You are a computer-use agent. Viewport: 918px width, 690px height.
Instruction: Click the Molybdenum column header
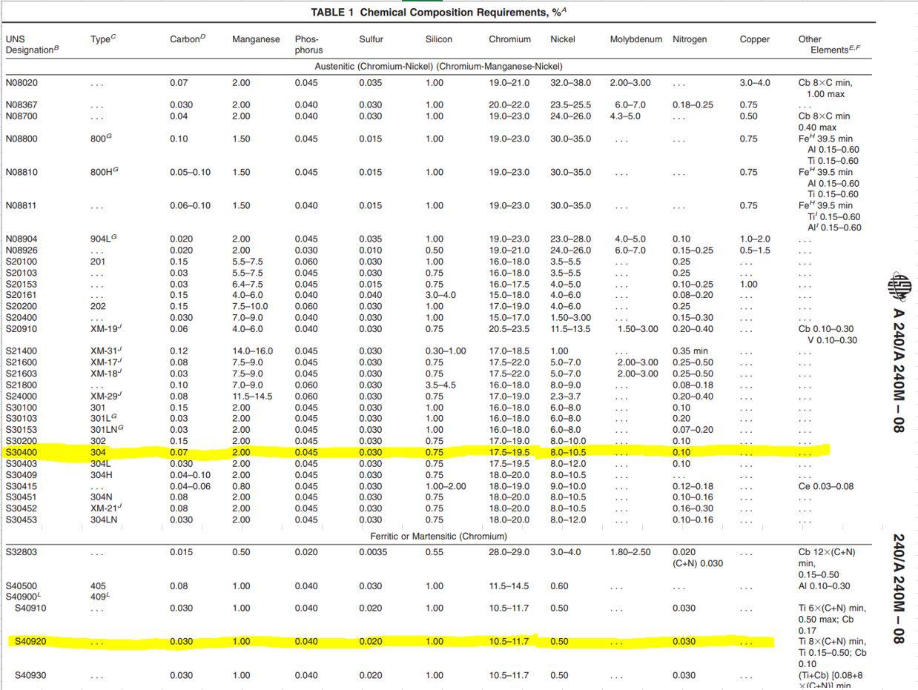635,39
